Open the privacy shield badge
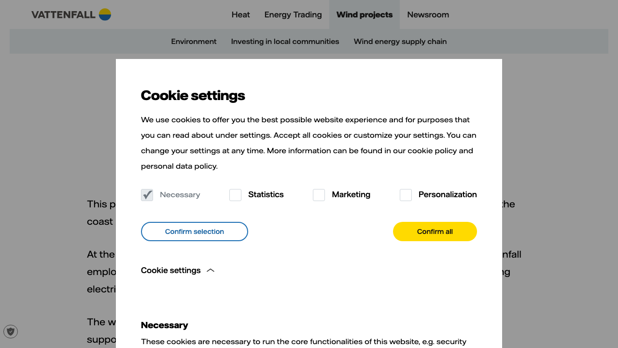Image resolution: width=618 pixels, height=348 pixels. [11, 332]
